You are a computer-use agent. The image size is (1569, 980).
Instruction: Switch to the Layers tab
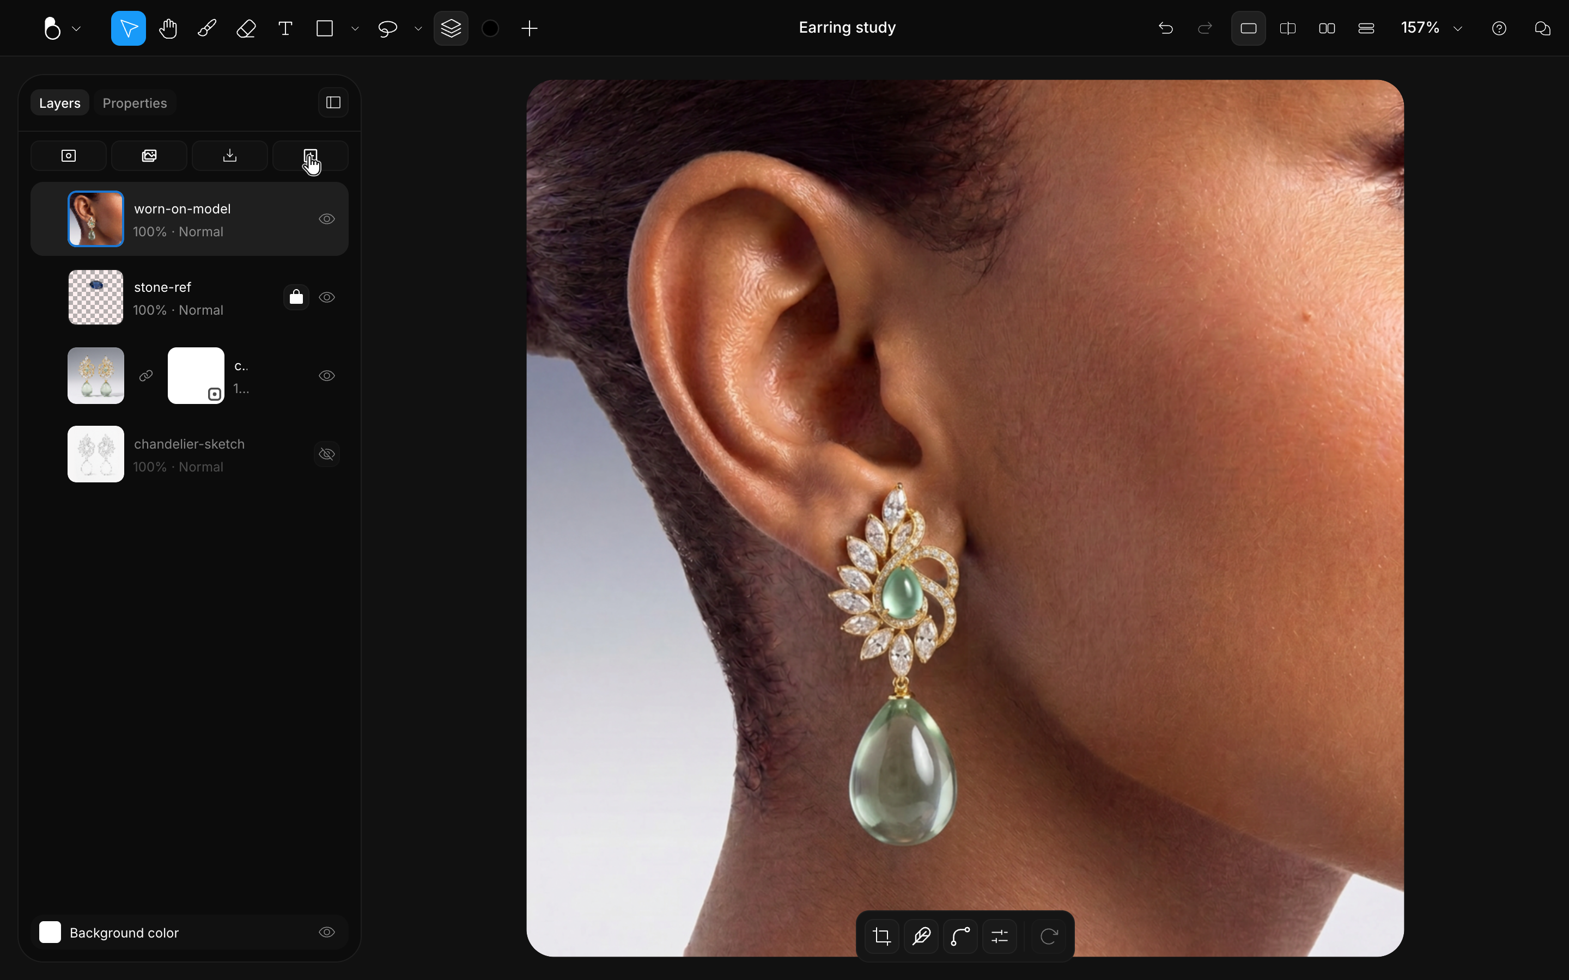59,103
